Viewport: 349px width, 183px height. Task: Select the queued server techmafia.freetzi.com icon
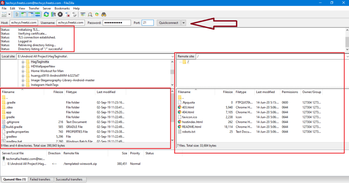pos(3,159)
